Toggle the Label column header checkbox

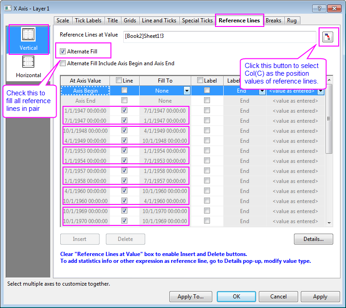pyautogui.click(x=200, y=81)
